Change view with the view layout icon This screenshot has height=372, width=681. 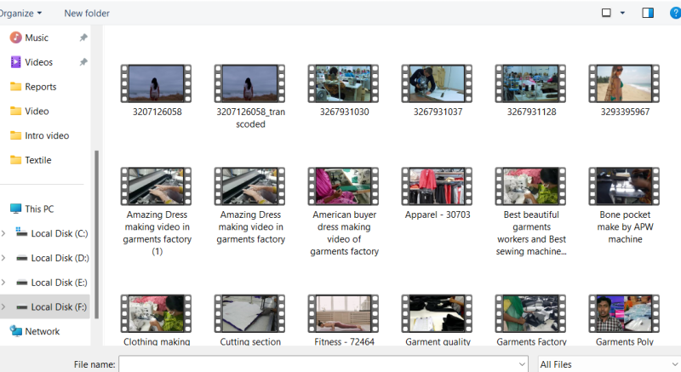point(606,13)
